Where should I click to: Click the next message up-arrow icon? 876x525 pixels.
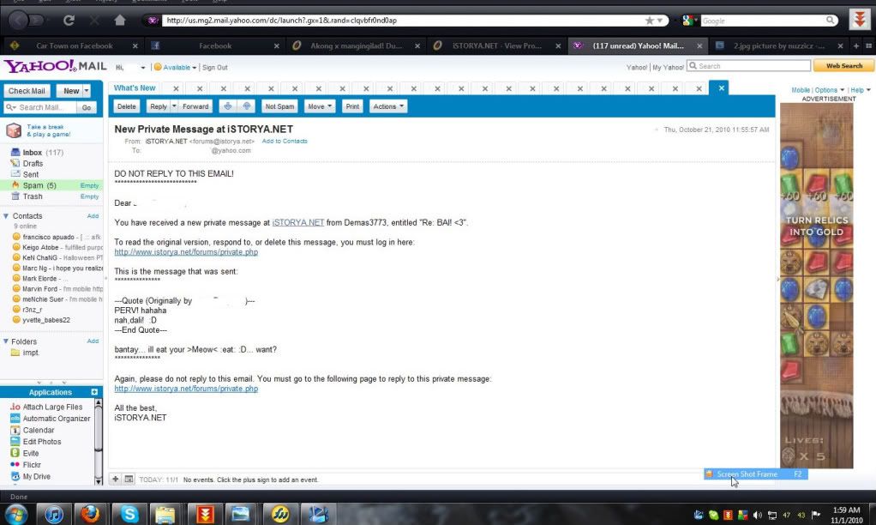(x=246, y=106)
